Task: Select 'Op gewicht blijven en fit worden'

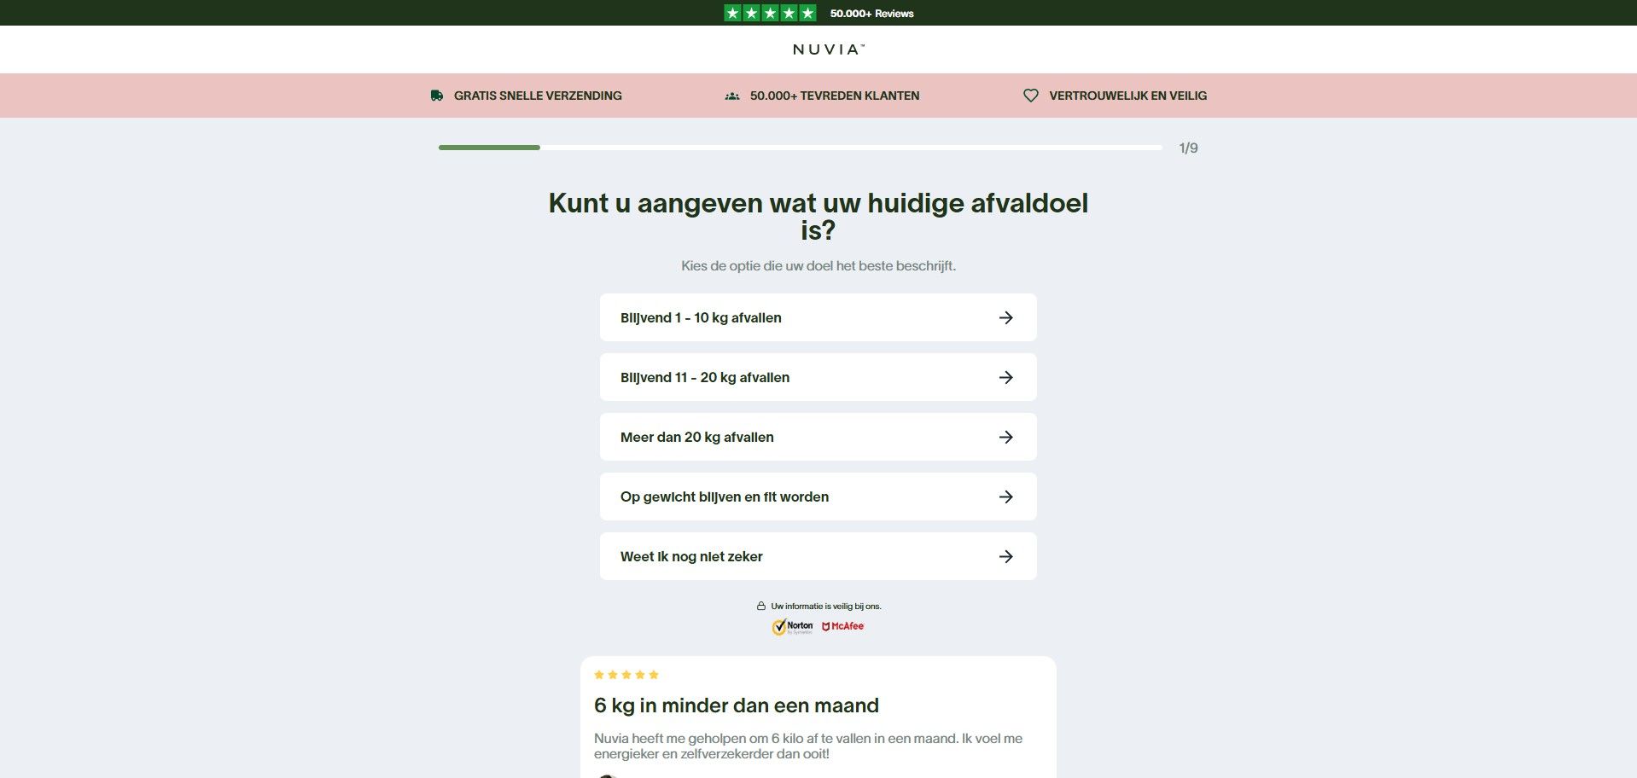Action: (725, 496)
